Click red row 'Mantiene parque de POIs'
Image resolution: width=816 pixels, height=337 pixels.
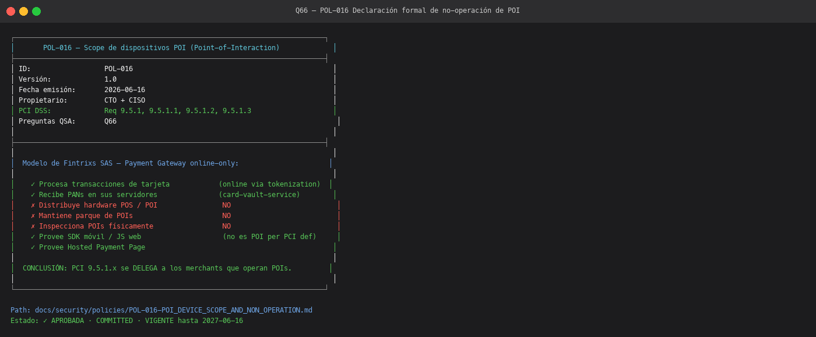pyautogui.click(x=82, y=216)
